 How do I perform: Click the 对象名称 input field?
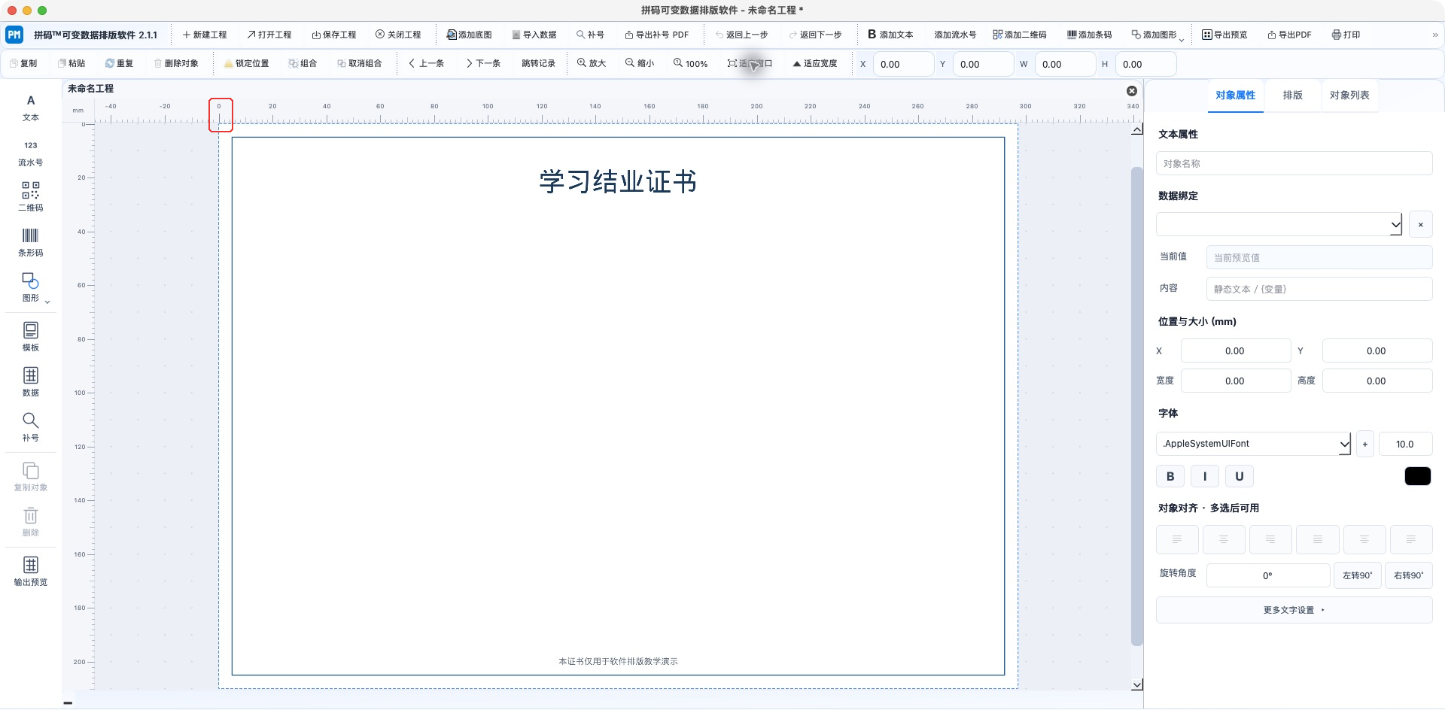tap(1294, 163)
